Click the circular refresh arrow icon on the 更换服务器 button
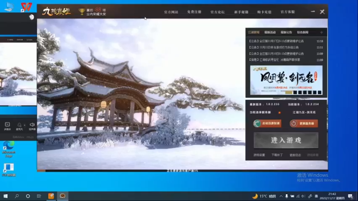The height and width of the screenshot is (201, 358). (294, 124)
